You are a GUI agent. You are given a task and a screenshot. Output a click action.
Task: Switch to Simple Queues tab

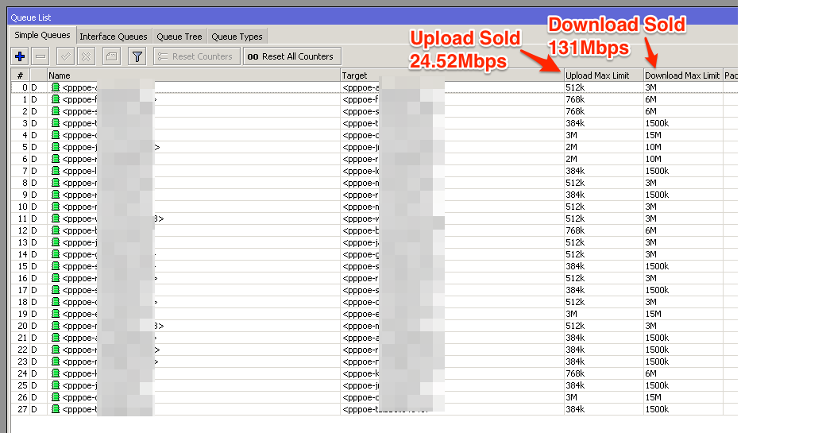pyautogui.click(x=43, y=35)
